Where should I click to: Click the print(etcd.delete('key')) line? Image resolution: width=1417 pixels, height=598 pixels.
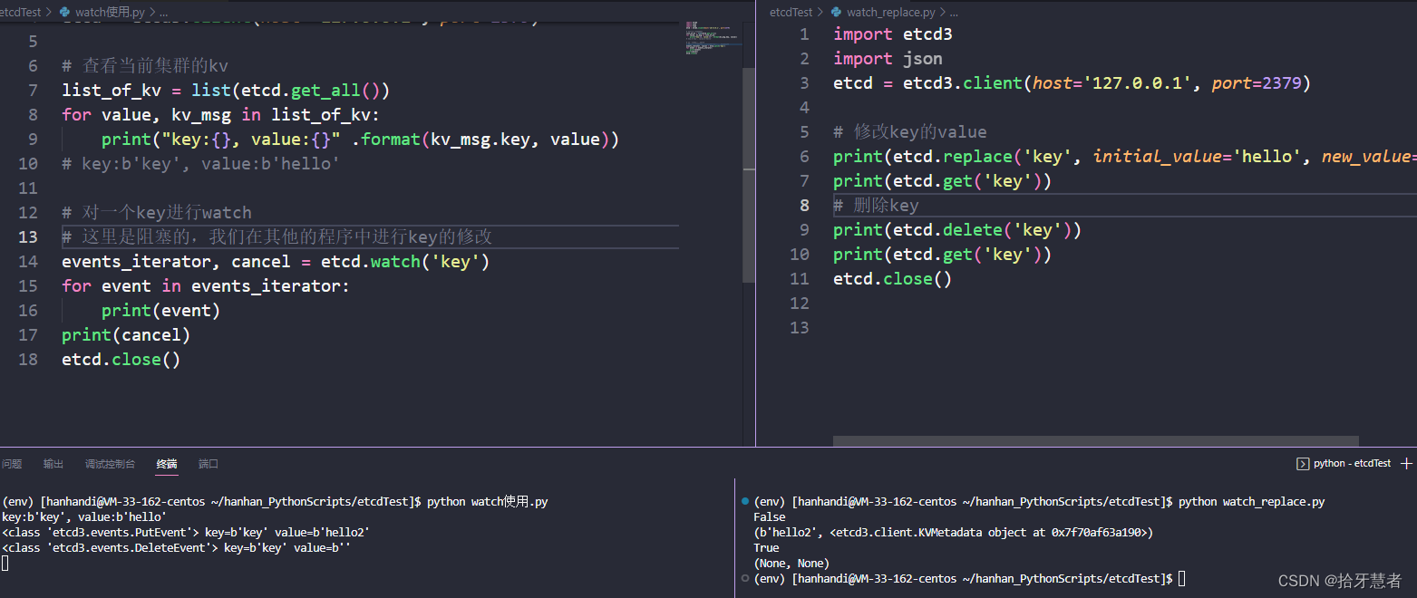957,230
